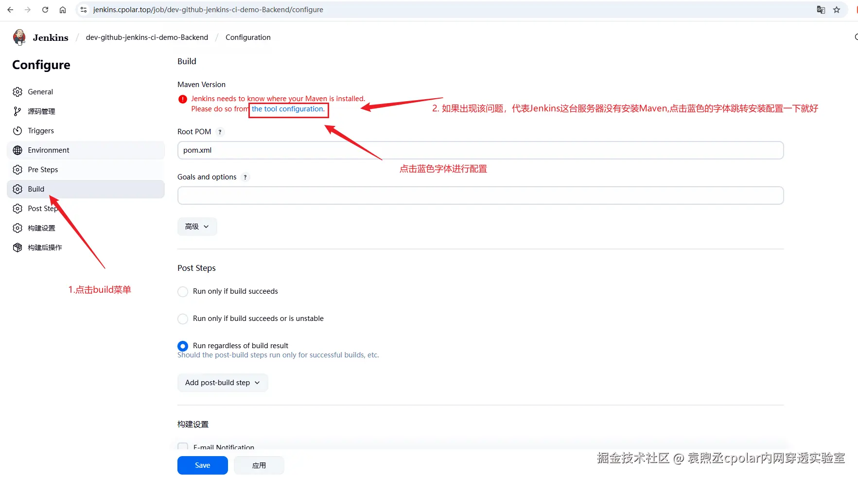Open the browser home page icon
Screen dimensions: 858x478
[63, 10]
